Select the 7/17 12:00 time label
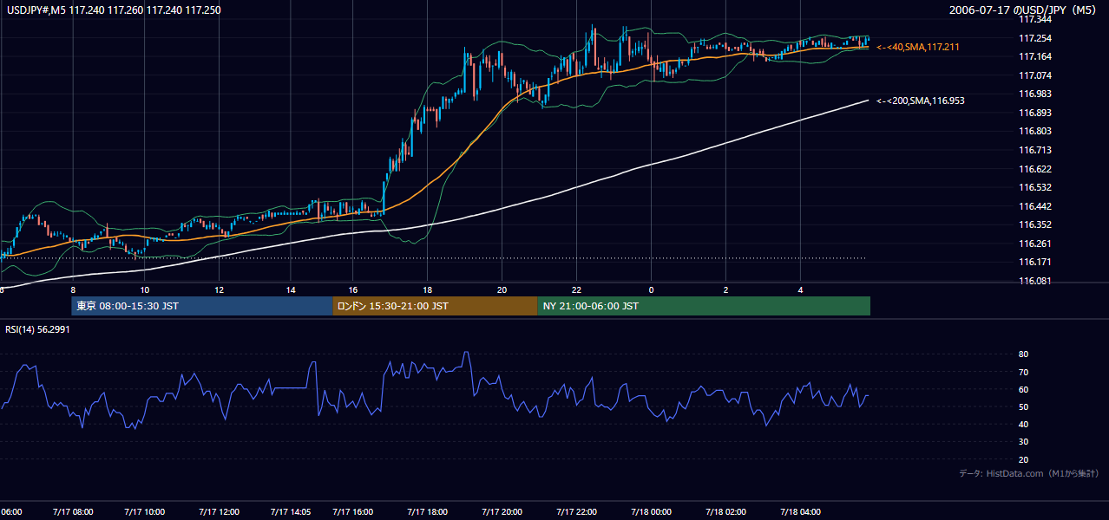The image size is (1109, 520). 219,511
